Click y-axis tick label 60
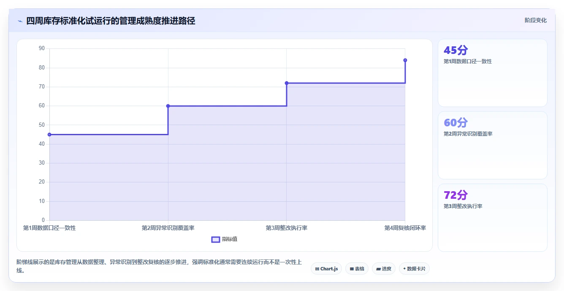This screenshot has height=291, width=564. click(x=42, y=106)
